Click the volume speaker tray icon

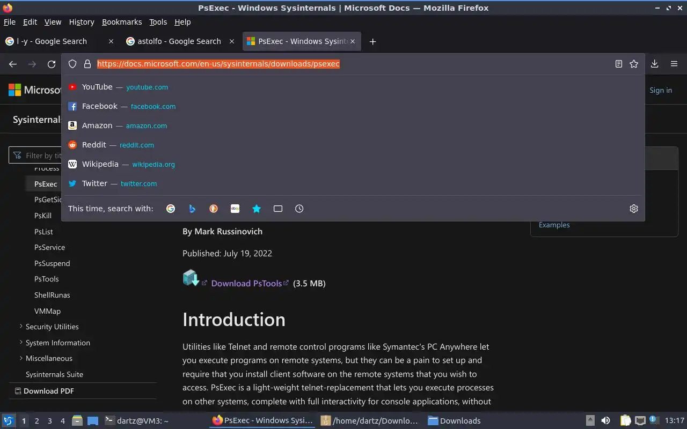coord(605,421)
